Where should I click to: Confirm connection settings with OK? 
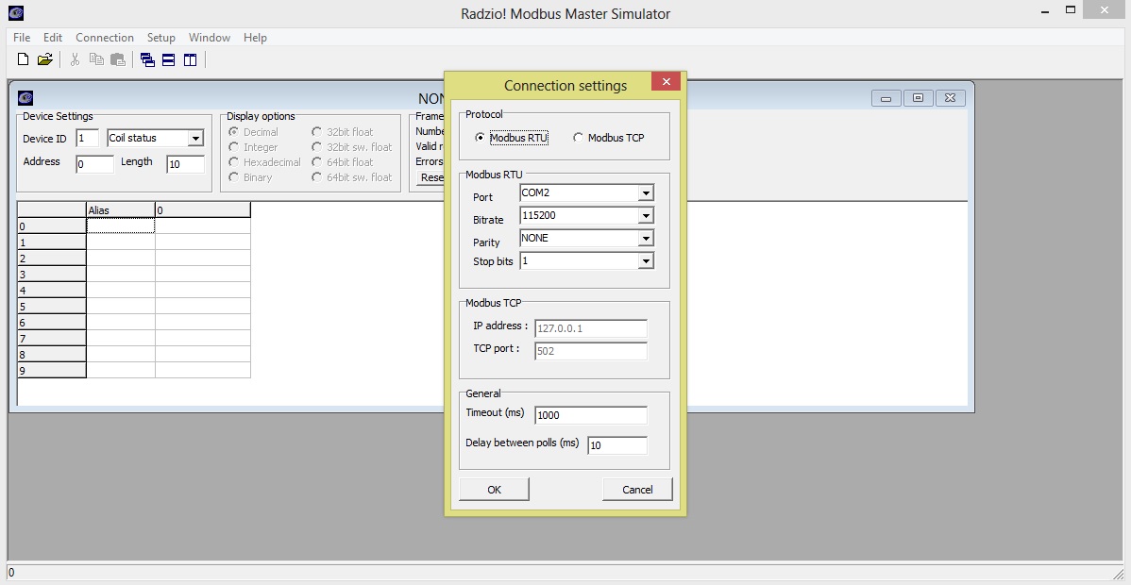(x=494, y=489)
